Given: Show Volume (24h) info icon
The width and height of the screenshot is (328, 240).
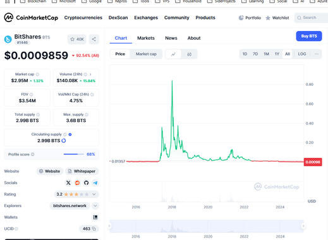Looking at the screenshot, I should tap(85, 75).
